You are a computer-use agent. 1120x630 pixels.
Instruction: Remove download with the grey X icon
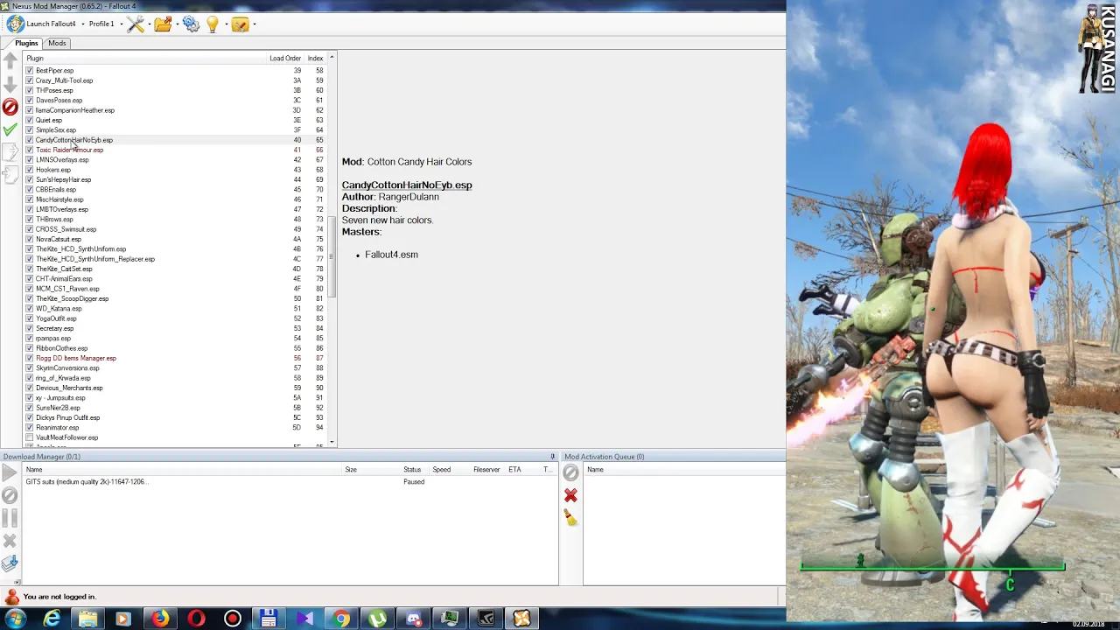coord(10,541)
